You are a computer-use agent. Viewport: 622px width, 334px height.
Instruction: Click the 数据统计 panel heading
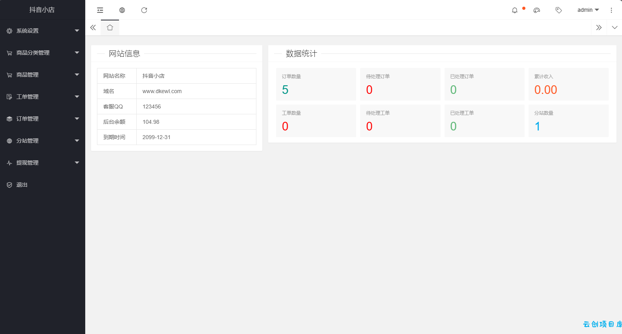click(302, 54)
